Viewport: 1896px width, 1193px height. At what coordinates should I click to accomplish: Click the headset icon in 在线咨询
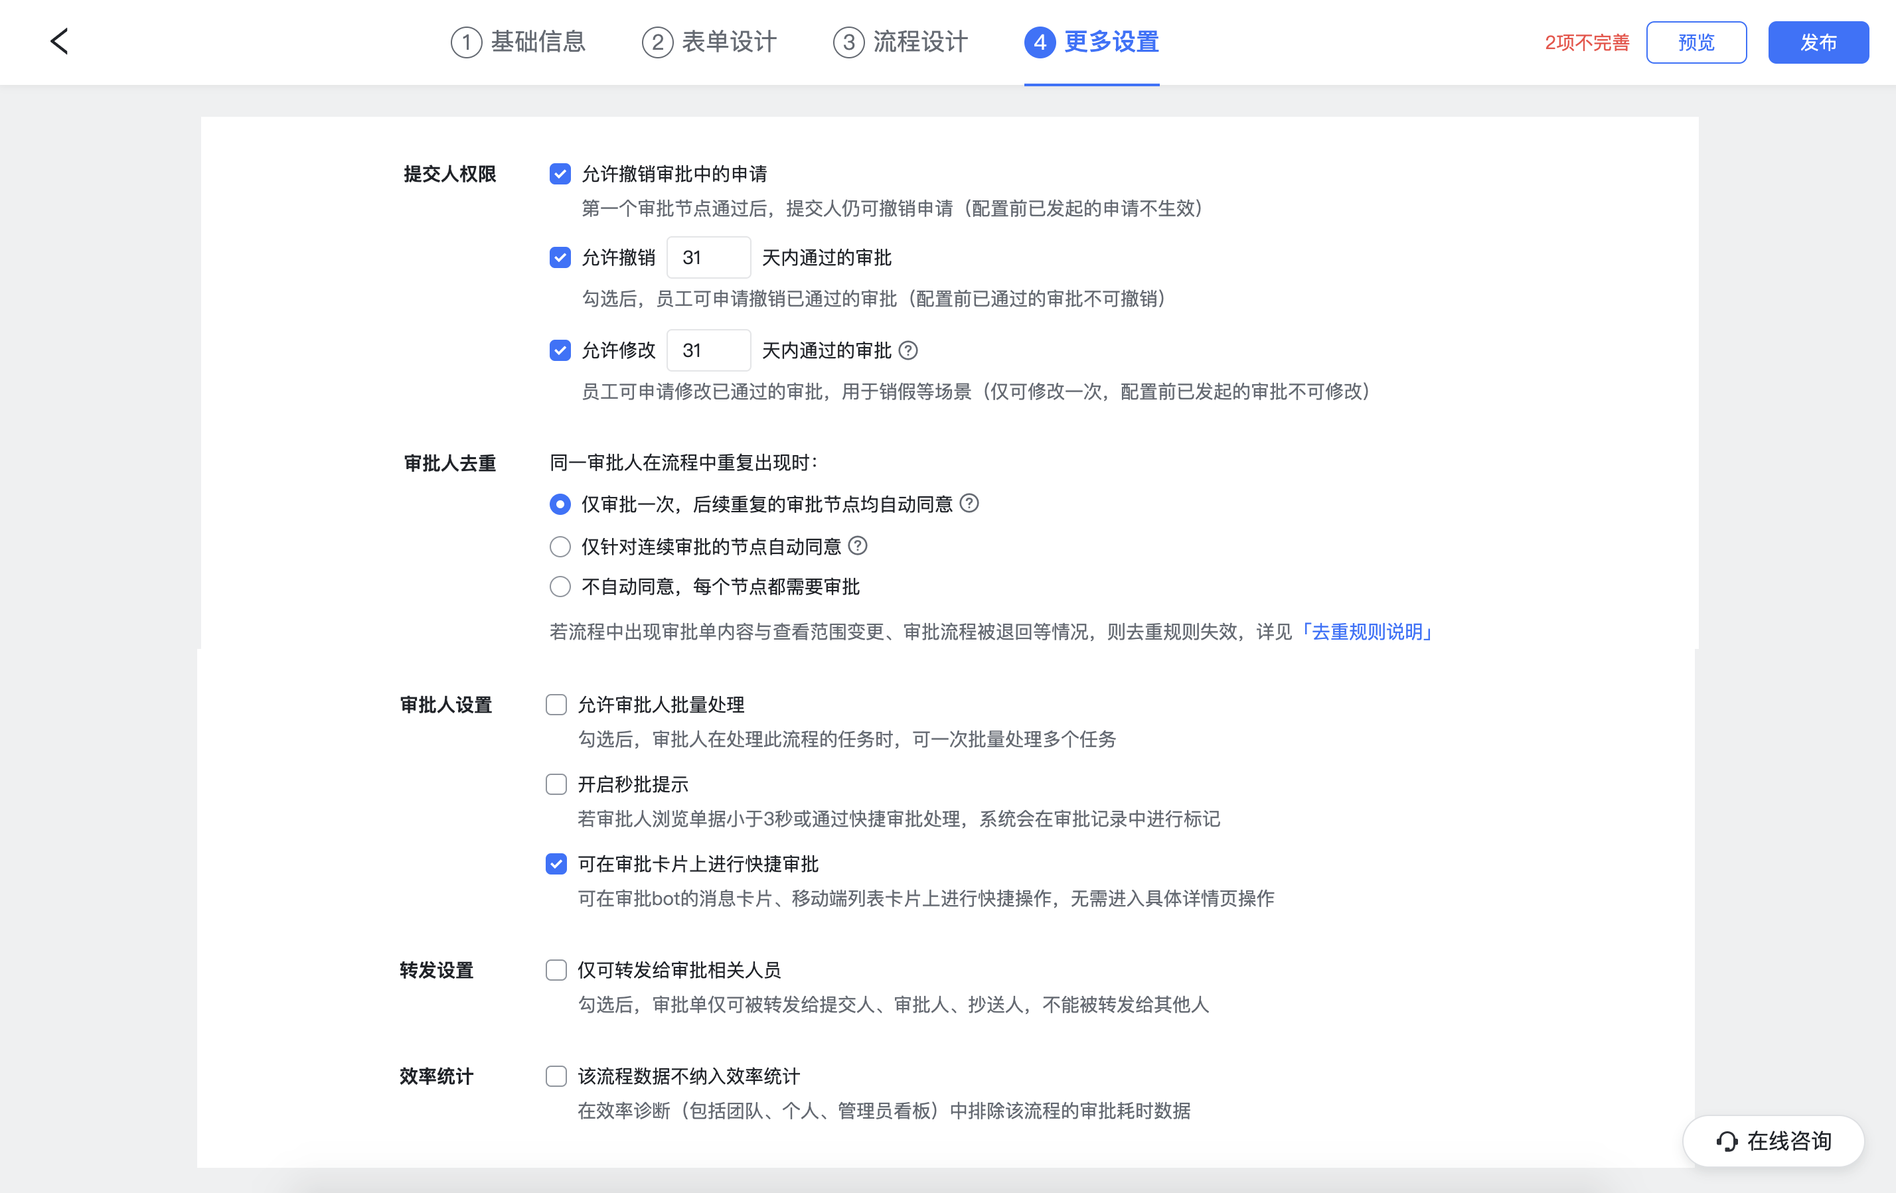click(x=1727, y=1141)
